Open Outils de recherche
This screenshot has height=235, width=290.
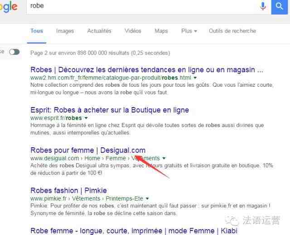click(x=232, y=31)
